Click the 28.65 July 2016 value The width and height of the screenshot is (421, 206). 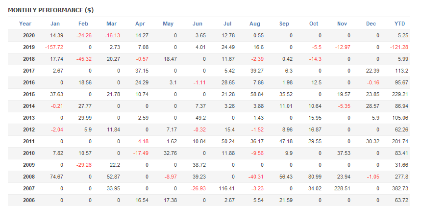pos(228,83)
